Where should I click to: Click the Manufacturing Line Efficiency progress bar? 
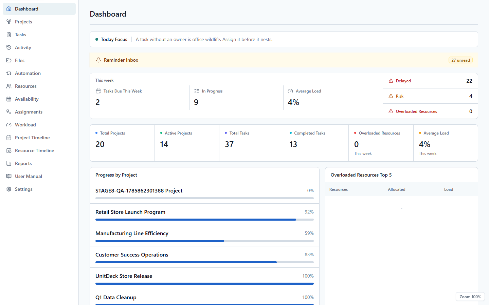click(x=204, y=241)
